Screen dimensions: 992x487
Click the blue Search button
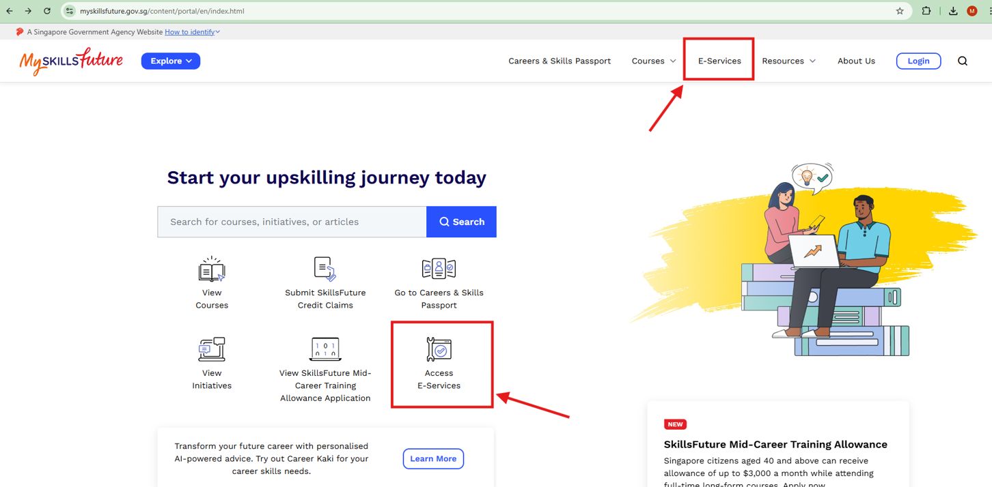461,222
